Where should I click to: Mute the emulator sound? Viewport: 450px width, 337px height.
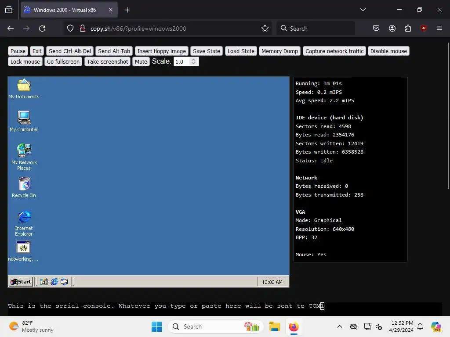[141, 61]
